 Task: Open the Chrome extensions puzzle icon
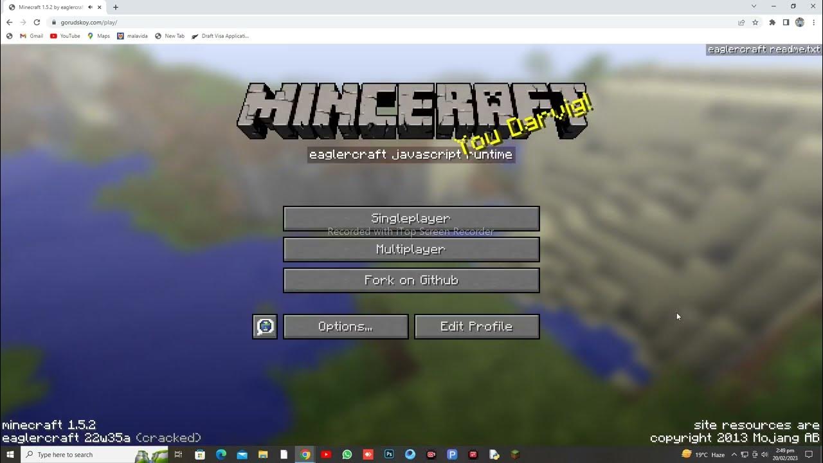(772, 22)
